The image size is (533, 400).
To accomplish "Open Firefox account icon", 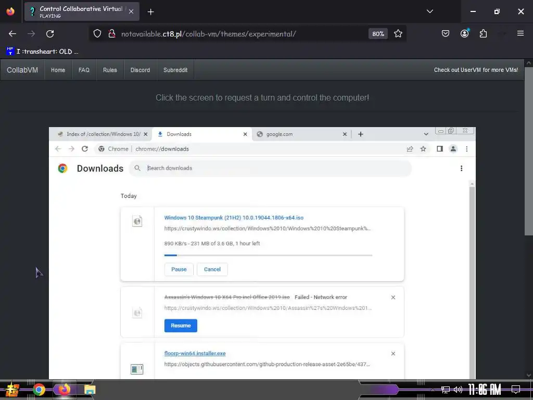I will [x=464, y=33].
